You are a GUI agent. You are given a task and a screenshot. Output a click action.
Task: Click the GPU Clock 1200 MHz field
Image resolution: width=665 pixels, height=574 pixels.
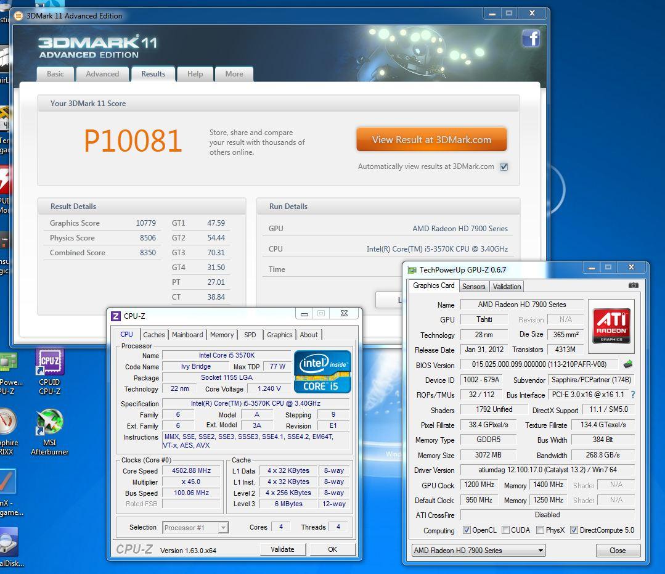(479, 485)
